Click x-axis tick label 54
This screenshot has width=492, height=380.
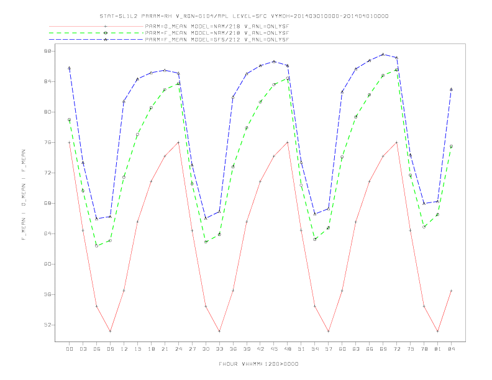315,349
